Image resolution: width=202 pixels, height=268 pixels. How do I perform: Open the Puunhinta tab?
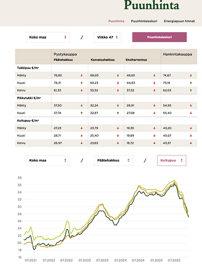(x=116, y=21)
